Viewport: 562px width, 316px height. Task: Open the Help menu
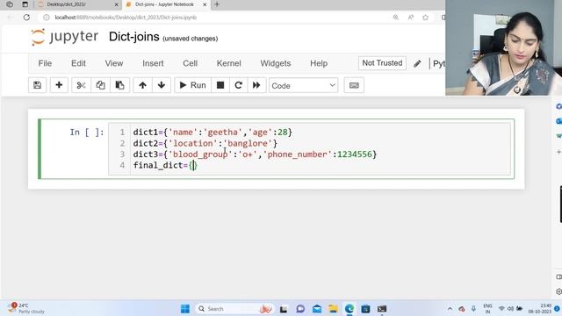[319, 63]
